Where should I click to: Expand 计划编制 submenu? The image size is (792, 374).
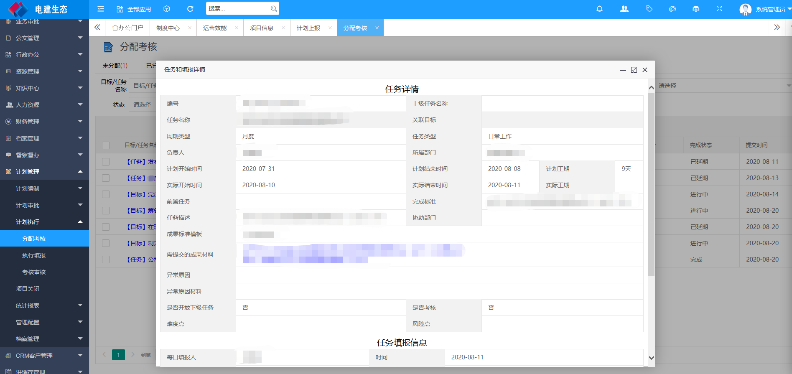tap(44, 188)
